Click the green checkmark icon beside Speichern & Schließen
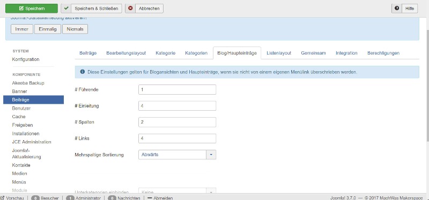This screenshot has height=200, width=429. (x=66, y=9)
